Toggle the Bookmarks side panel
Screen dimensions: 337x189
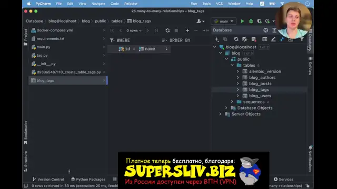pyautogui.click(x=26, y=132)
